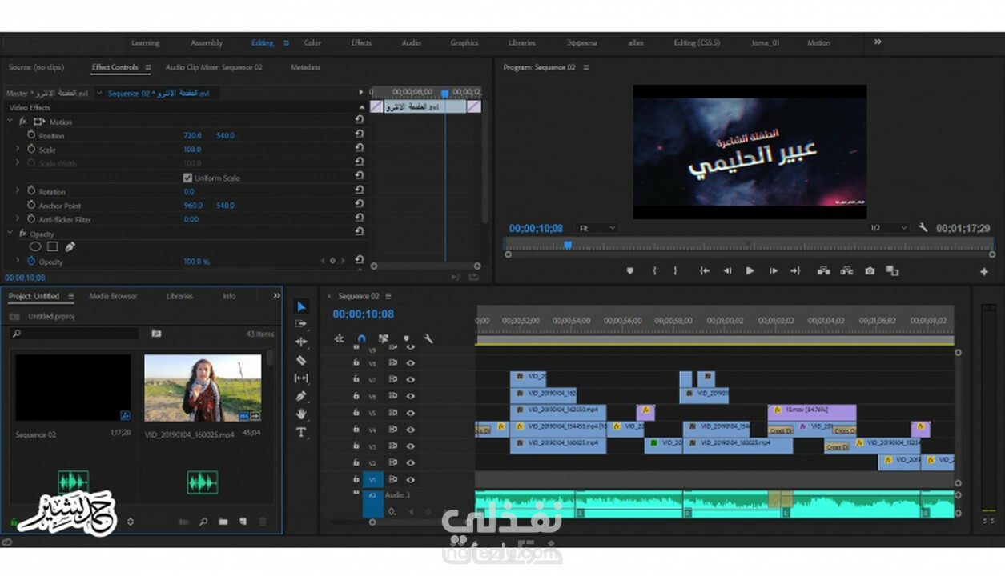1005x576 pixels.
Task: Add Marker in Program Monitor
Action: 629,271
